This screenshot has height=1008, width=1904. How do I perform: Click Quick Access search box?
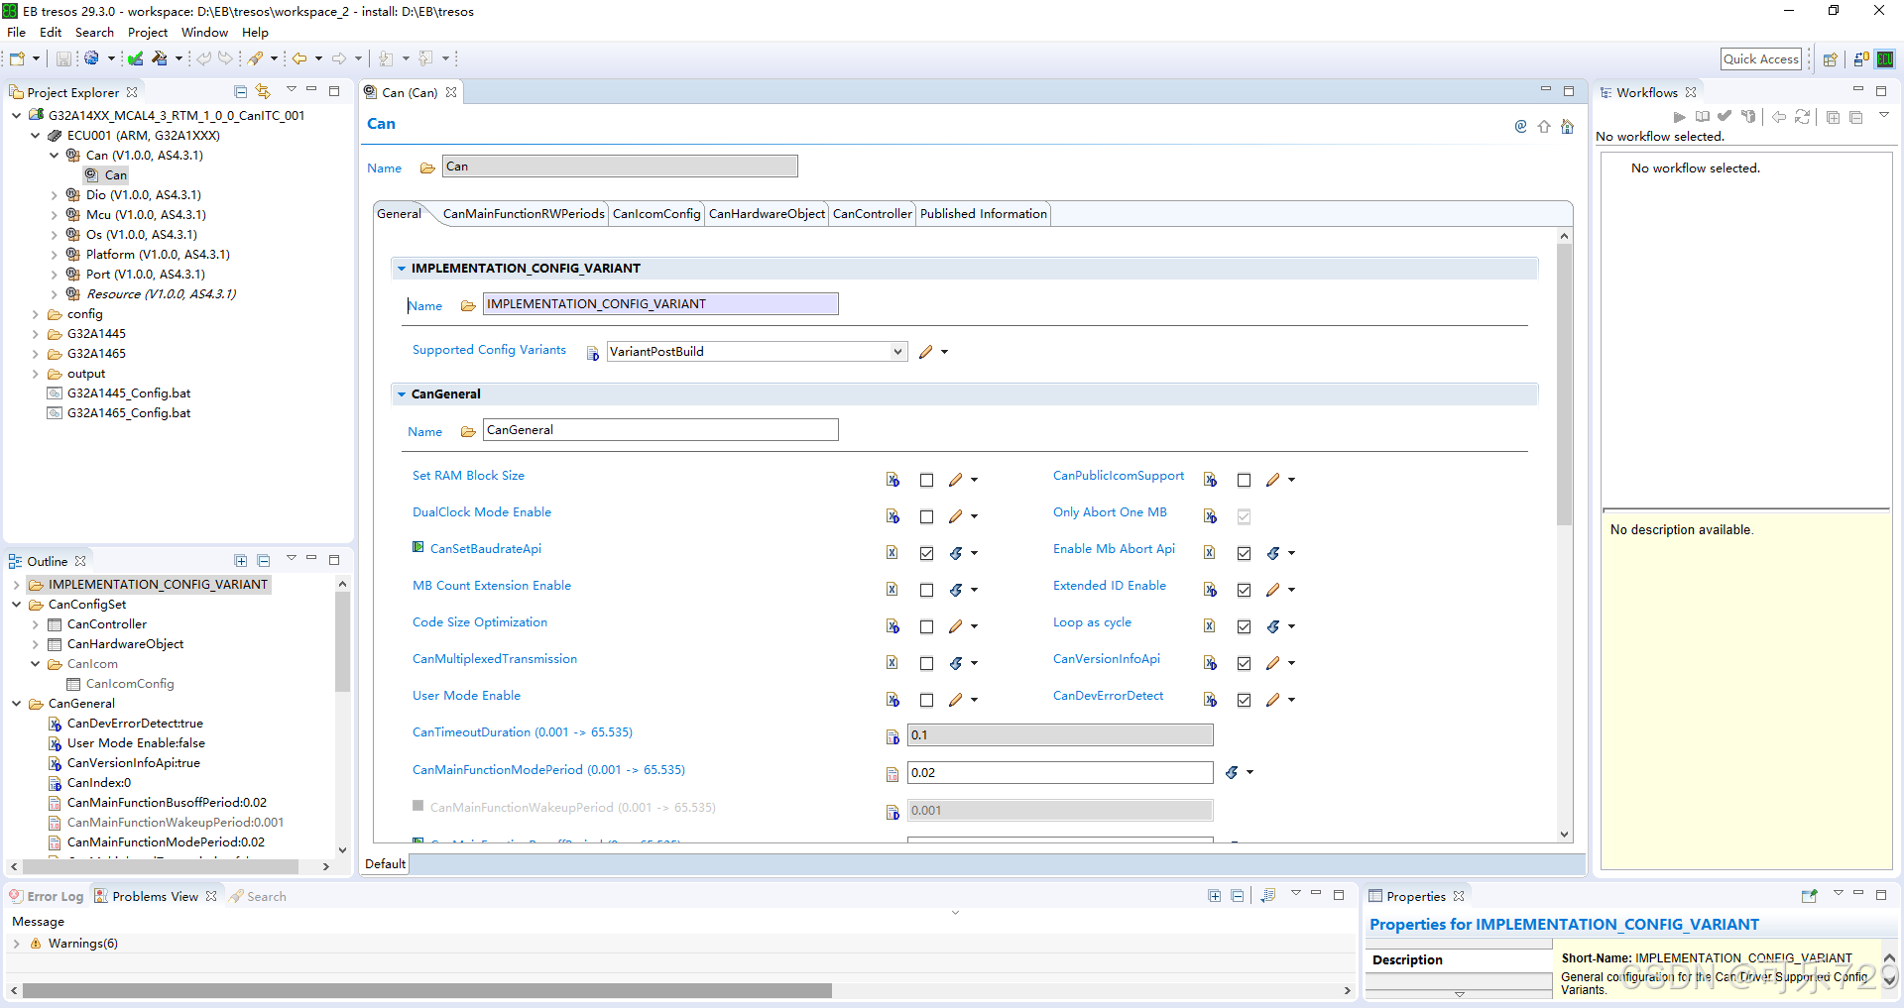[1761, 59]
